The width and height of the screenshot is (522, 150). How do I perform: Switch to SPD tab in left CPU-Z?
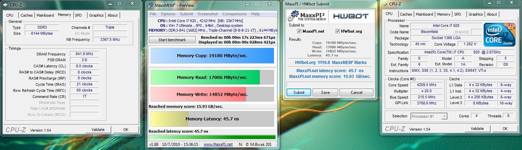click(78, 15)
